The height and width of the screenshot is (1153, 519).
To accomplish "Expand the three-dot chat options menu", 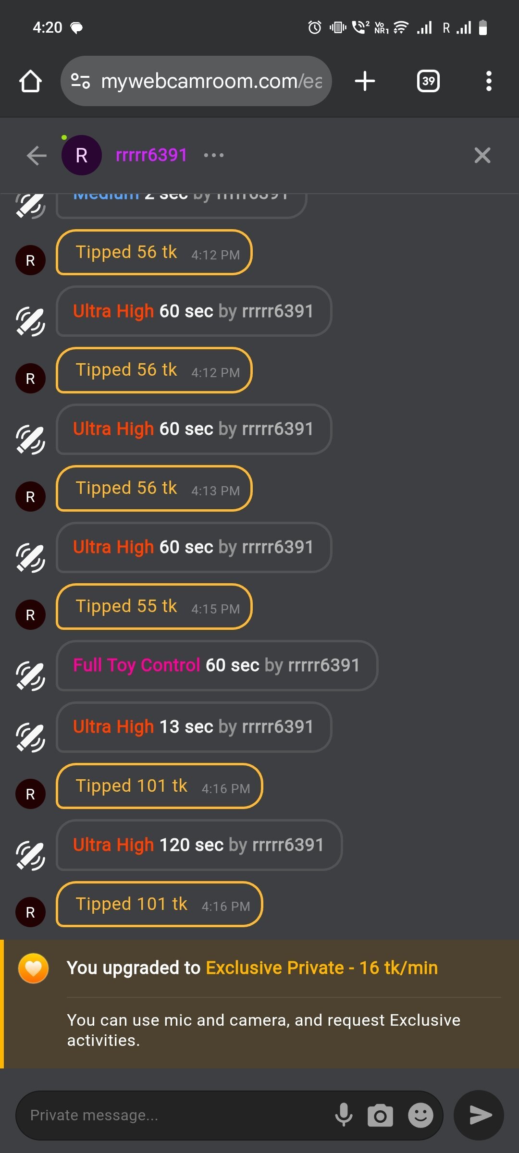I will pos(213,156).
